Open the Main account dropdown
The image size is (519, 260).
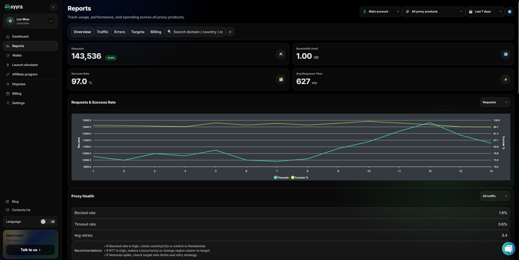(381, 12)
